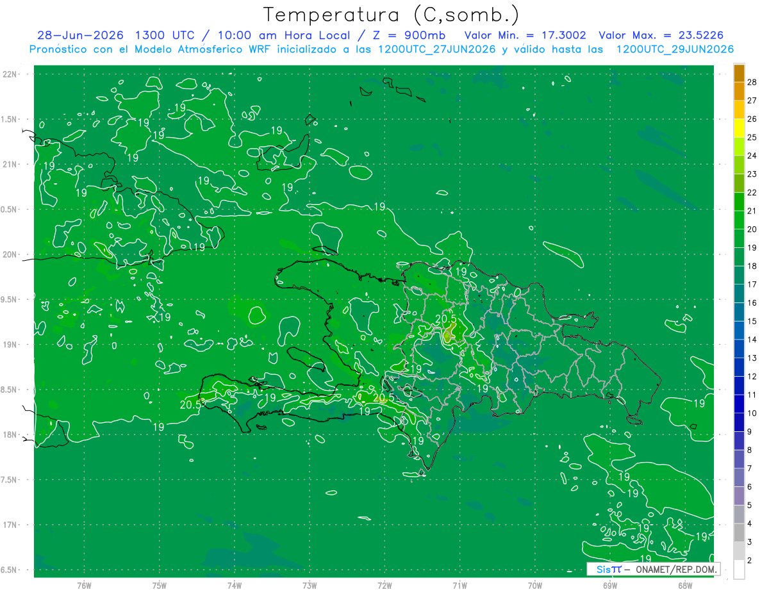The height and width of the screenshot is (594, 769).
Task: Click the 18N latitude axis label
Action: pos(11,434)
